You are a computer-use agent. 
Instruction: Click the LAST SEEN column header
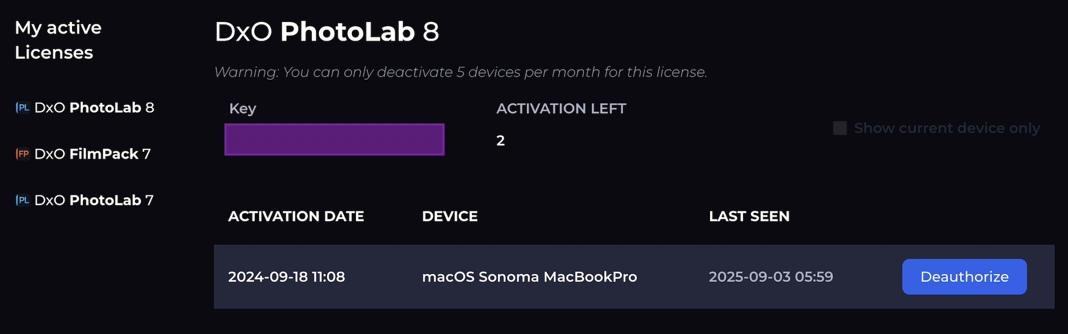(x=749, y=216)
